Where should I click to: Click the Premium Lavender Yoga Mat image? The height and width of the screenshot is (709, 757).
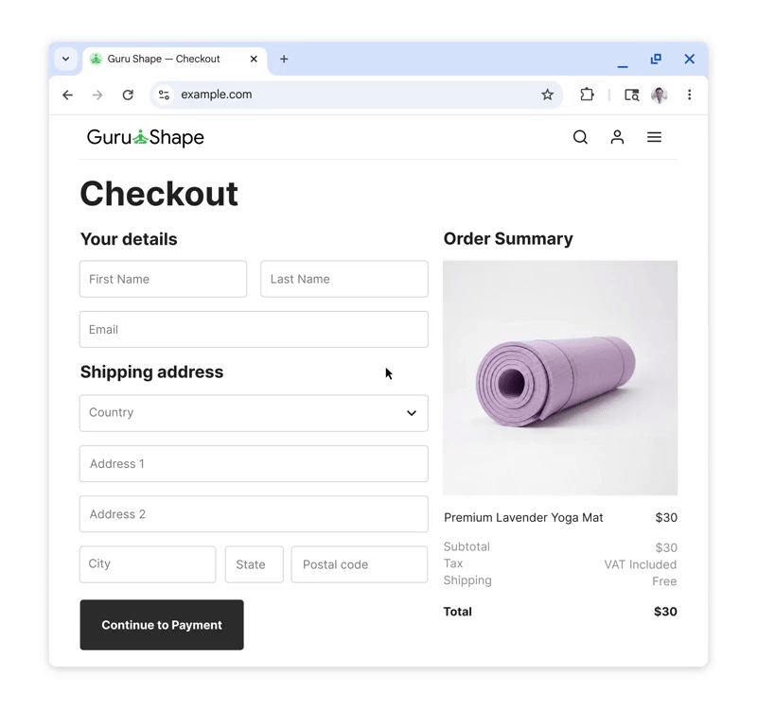point(559,377)
